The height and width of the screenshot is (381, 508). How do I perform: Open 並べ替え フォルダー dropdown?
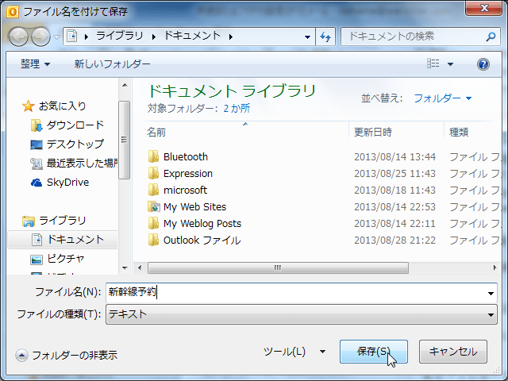(443, 98)
